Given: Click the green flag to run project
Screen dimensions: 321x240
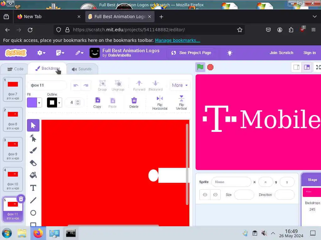Looking at the screenshot, I should tap(200, 67).
